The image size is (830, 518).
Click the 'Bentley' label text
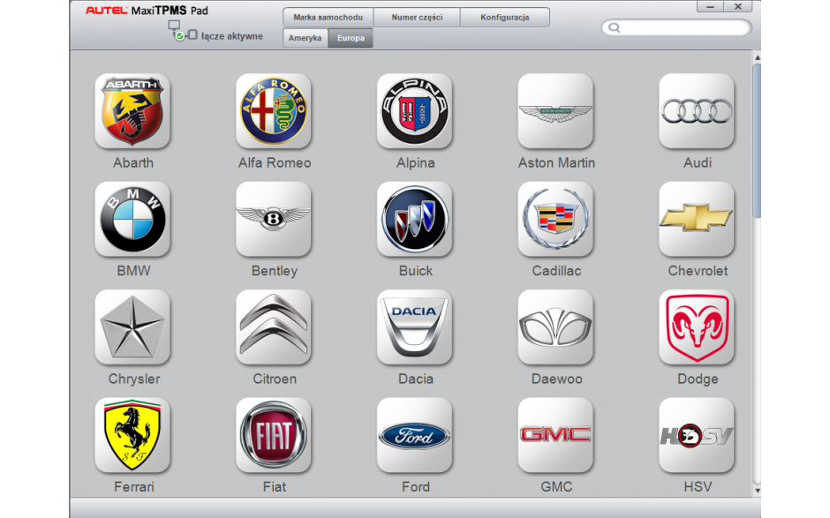click(275, 271)
